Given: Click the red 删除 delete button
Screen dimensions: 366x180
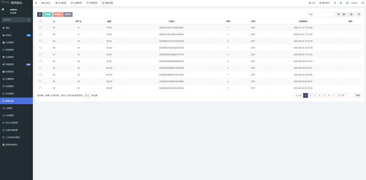Looking at the screenshot, I should coord(58,14).
